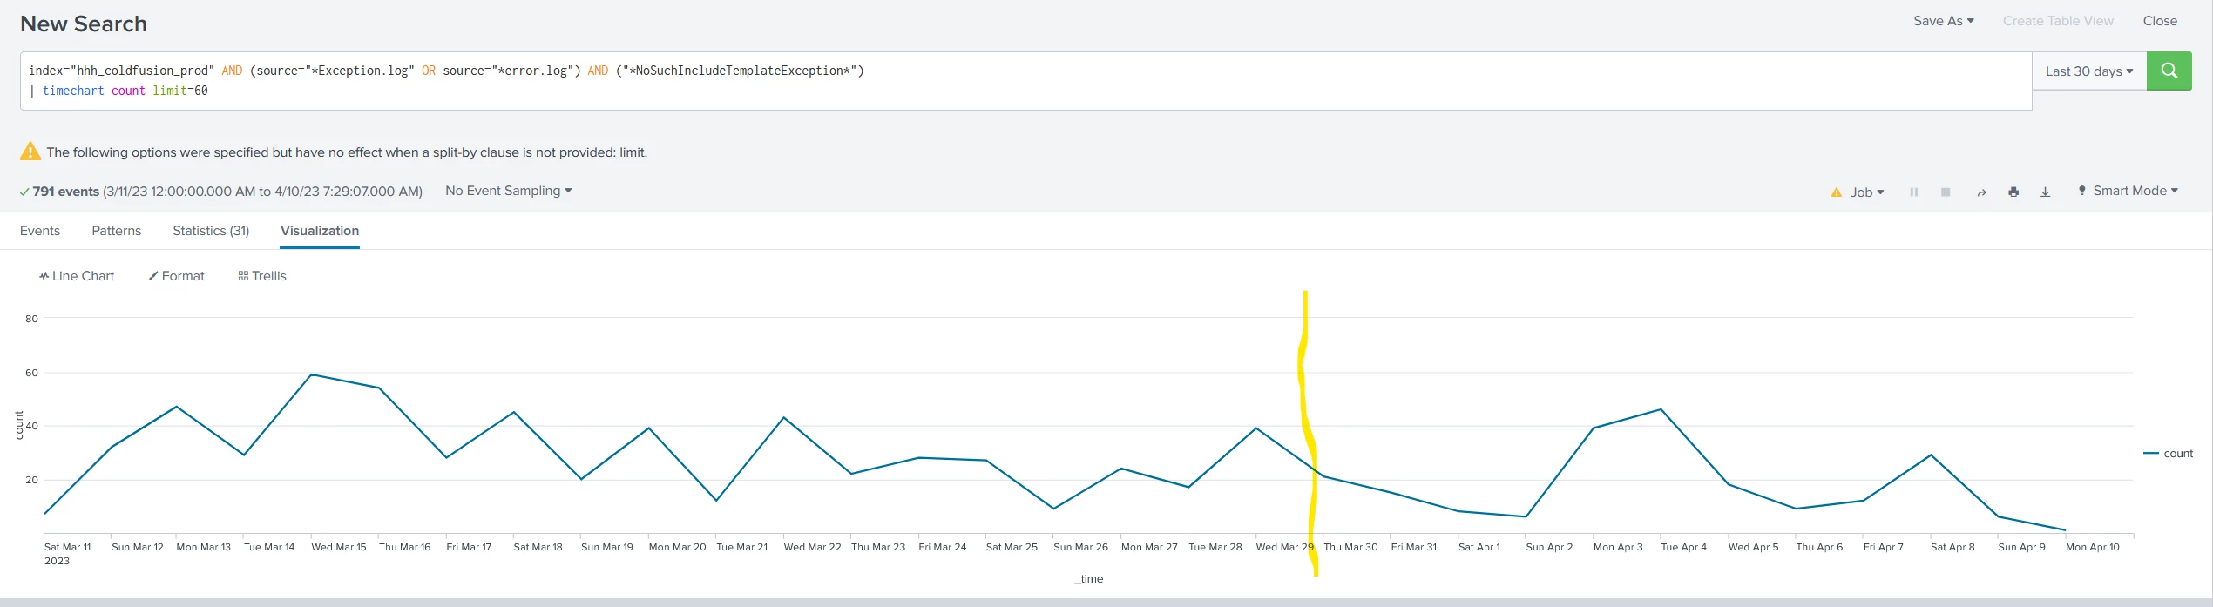The height and width of the screenshot is (607, 2213).
Task: Toggle the count series in the legend
Action: [x=2169, y=454]
